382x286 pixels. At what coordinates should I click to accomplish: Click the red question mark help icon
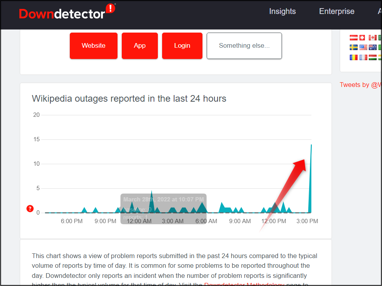[x=30, y=209]
